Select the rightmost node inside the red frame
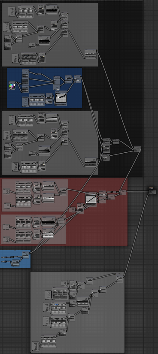158x354 pixels. point(123,192)
